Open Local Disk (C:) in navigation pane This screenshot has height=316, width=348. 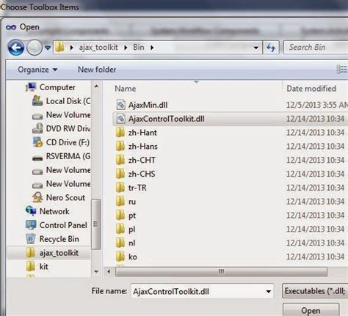[68, 101]
